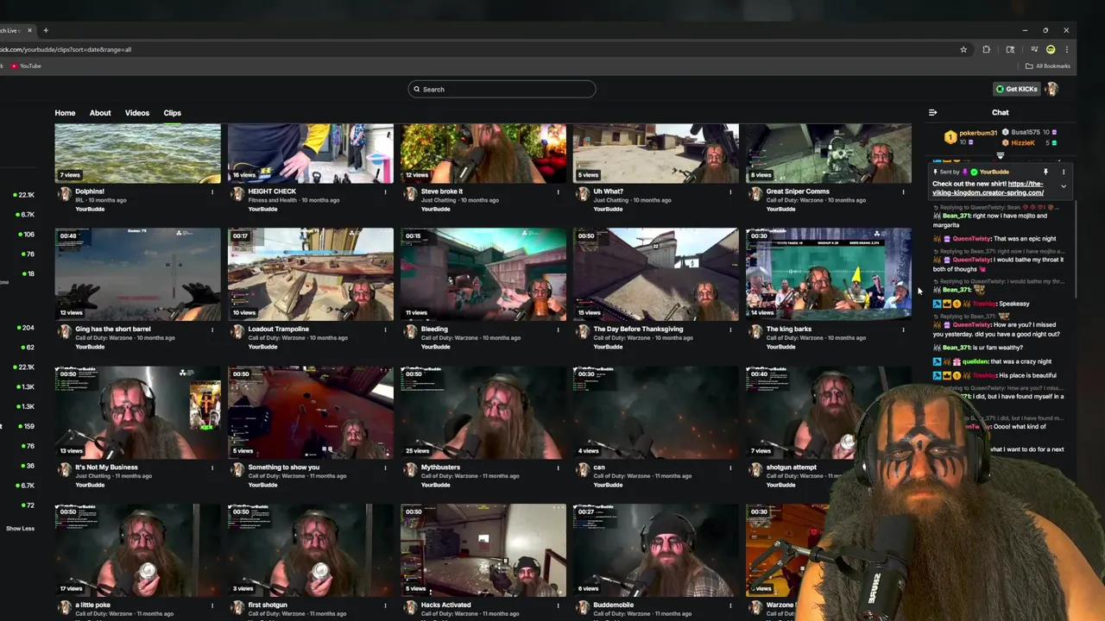The height and width of the screenshot is (621, 1105).
Task: Click Busa1575 in the gift leaderboard
Action: coord(1026,133)
